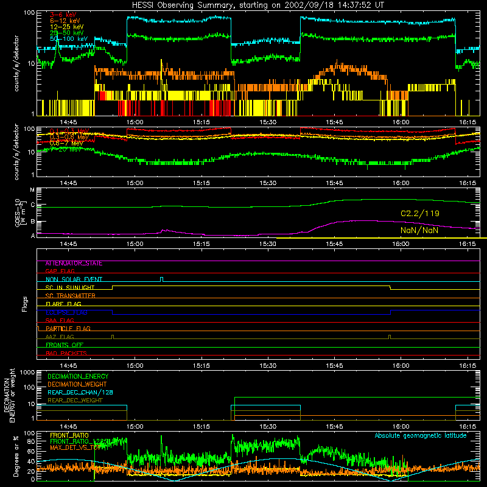
Task: Click the counts/s/detector axis title of top panel
Action: [x=16, y=63]
